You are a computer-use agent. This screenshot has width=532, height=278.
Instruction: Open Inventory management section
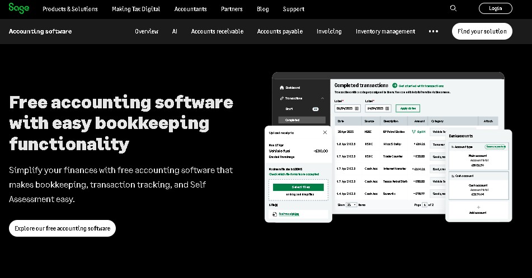(x=385, y=31)
